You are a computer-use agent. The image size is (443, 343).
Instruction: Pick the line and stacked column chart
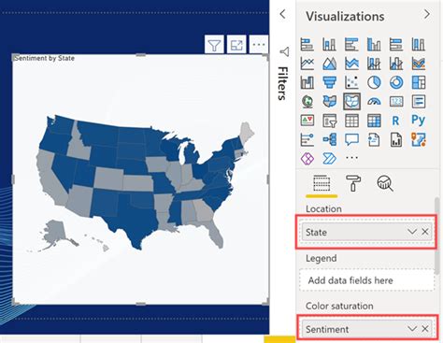[x=374, y=64]
